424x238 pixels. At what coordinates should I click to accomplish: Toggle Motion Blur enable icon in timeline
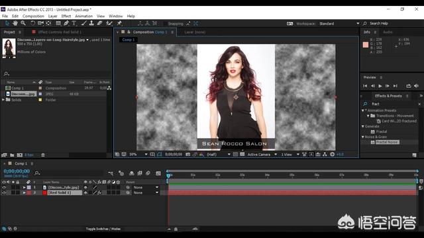(x=148, y=173)
